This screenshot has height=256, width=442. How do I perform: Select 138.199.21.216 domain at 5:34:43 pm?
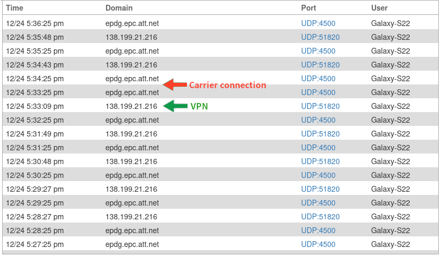[x=131, y=65]
